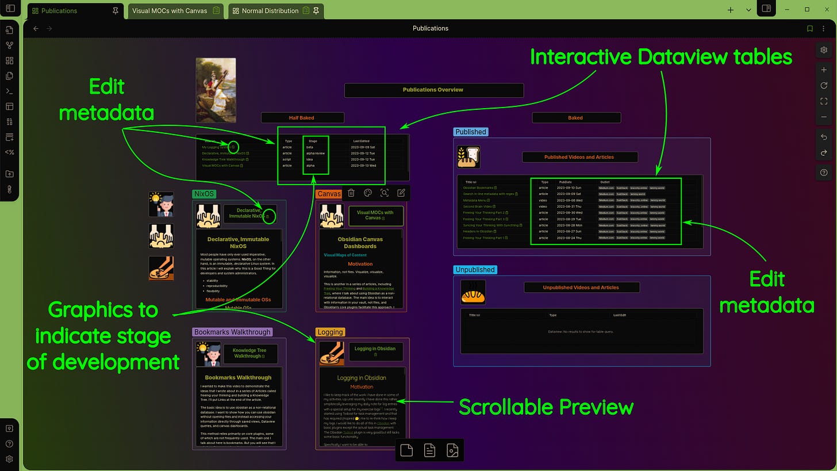Select the Publications Overview card
This screenshot has width=837, height=471.
[434, 90]
